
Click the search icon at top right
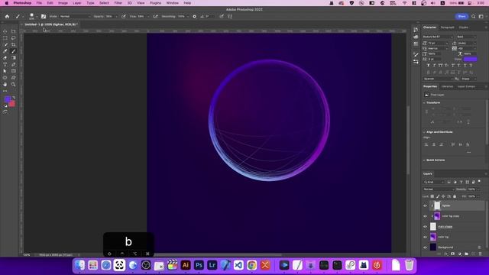pyautogui.click(x=474, y=16)
